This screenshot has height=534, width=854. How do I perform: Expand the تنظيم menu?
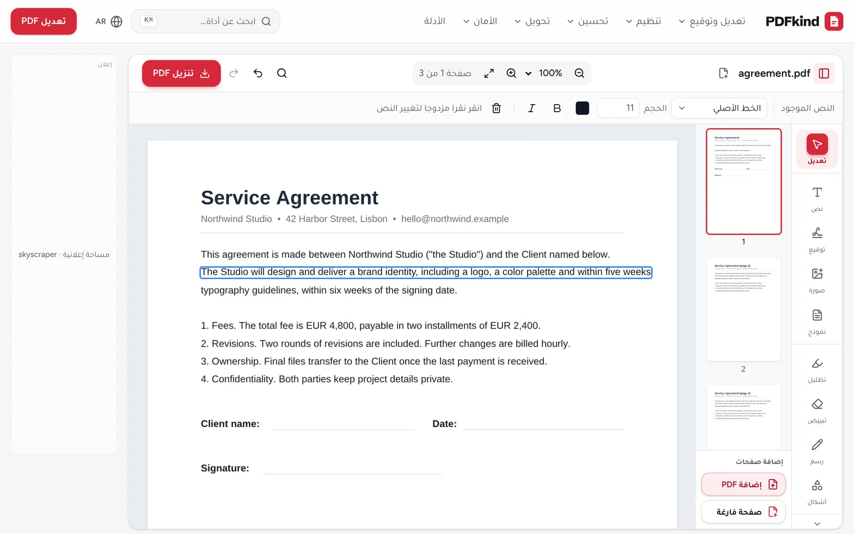(x=644, y=21)
